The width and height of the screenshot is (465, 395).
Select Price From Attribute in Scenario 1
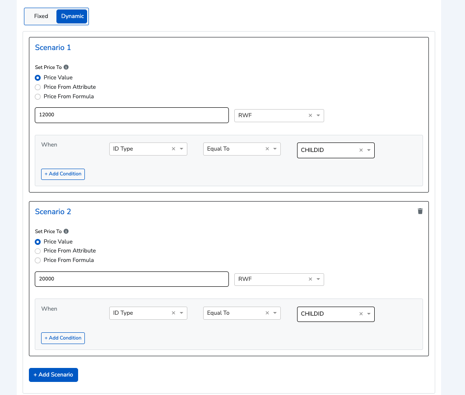38,87
